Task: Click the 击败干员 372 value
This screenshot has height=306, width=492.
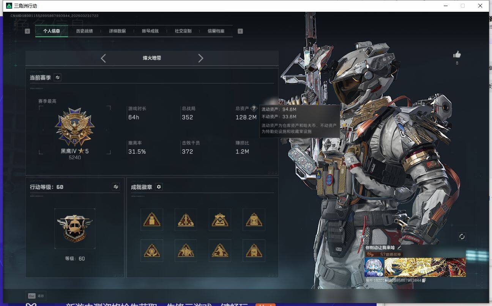Action: point(188,152)
